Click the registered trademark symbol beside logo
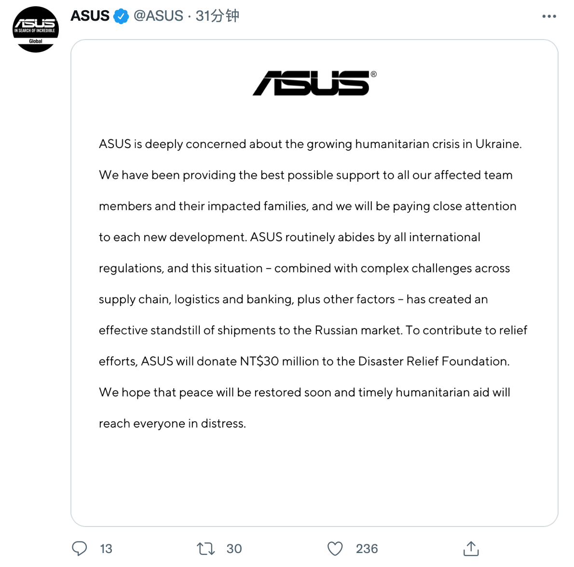Screen dimensions: 574x567 point(373,74)
